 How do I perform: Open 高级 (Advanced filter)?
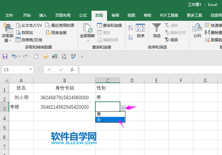click(x=171, y=40)
